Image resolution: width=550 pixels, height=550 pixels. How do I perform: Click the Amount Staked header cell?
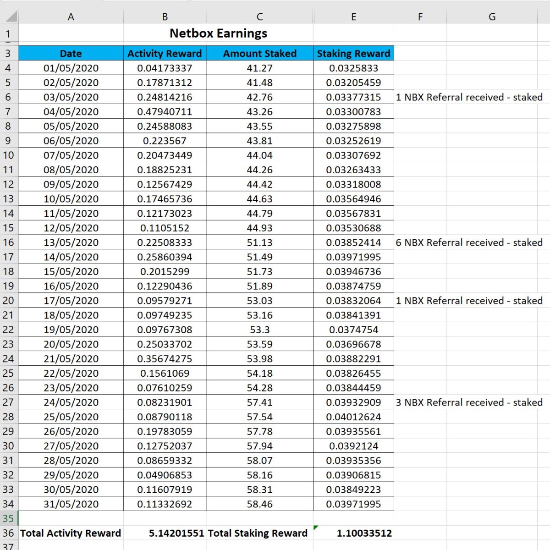[259, 53]
